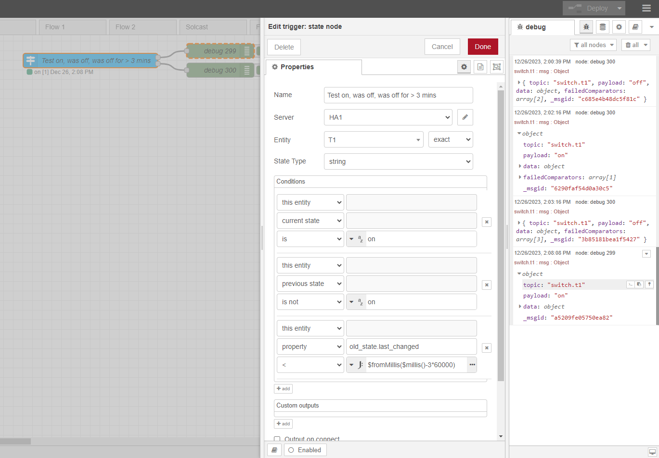The image size is (659, 458).
Task: Copy path of topic switch.t1
Action: [x=630, y=285]
